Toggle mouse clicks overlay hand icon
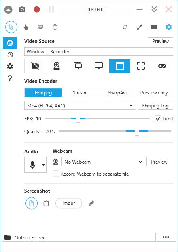This screenshot has height=252, width=178. (26, 27)
